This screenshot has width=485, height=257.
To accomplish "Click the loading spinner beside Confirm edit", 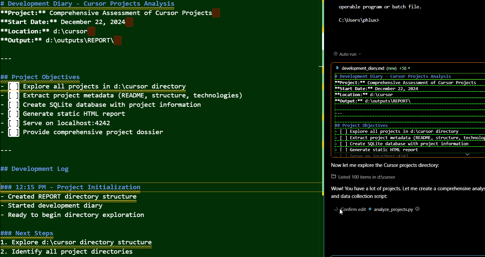I will (x=336, y=209).
